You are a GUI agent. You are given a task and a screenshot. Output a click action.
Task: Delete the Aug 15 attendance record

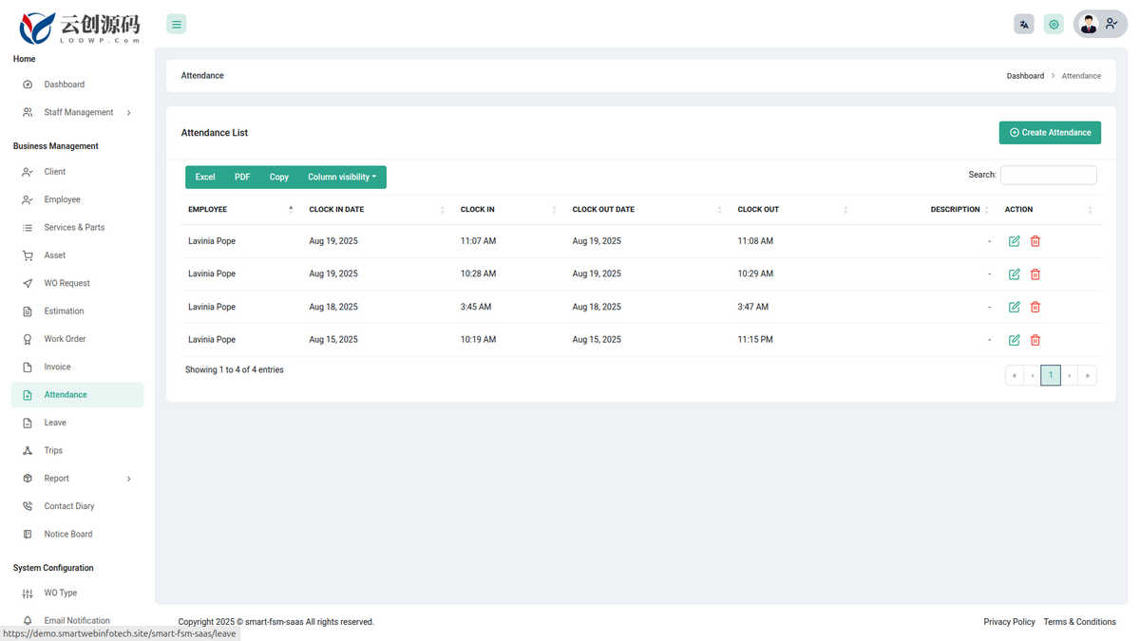pyautogui.click(x=1035, y=340)
